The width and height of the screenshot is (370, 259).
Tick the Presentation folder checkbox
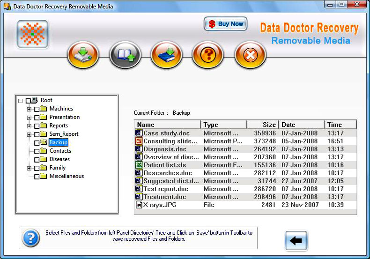click(37, 118)
